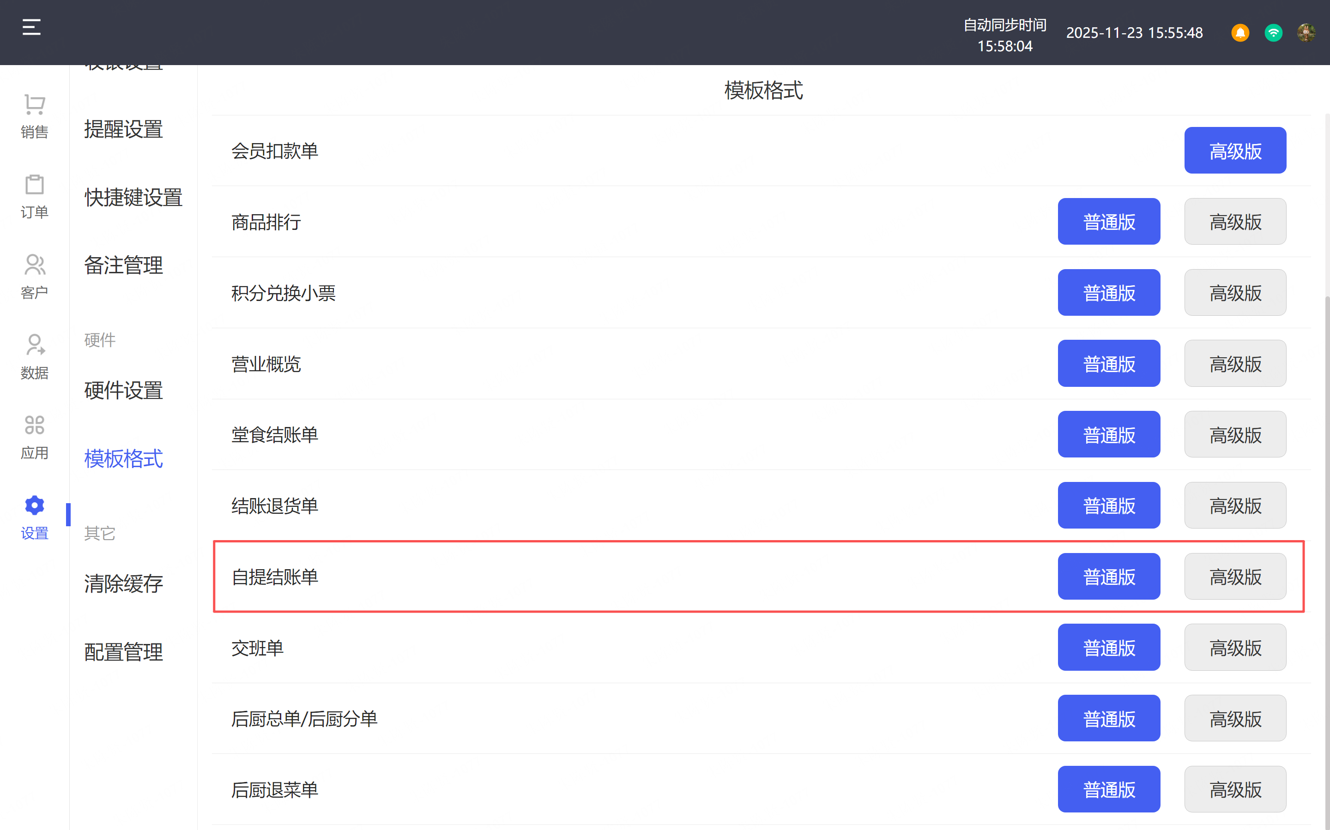Viewport: 1330px width, 830px height.
Task: Open 快捷键设置 in the sidebar
Action: point(133,198)
